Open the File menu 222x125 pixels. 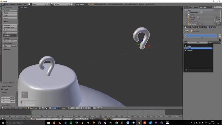tap(7, 5)
